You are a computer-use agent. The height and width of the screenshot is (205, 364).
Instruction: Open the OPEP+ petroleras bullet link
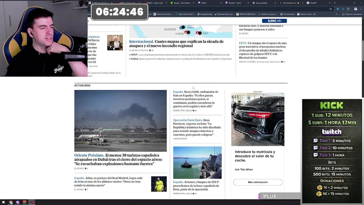[x=179, y=55]
